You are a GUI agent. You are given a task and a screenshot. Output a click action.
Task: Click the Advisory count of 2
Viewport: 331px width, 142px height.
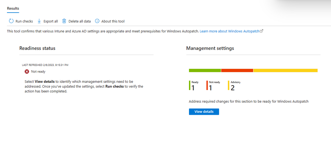232,88
